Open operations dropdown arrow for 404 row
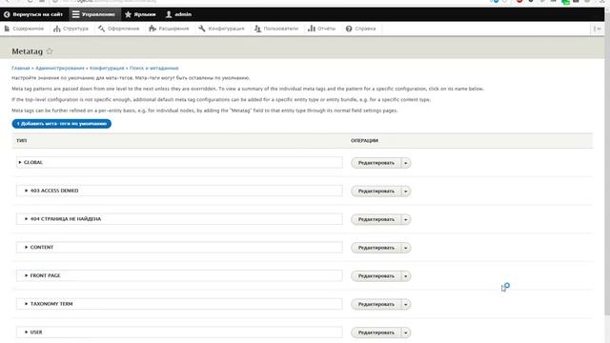Viewport: 610px width, 343px height. (406, 220)
